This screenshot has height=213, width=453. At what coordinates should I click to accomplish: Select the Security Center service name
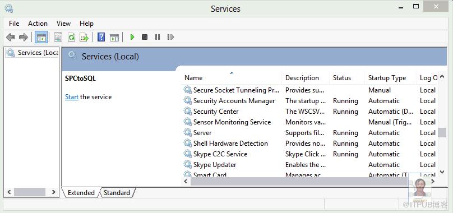pyautogui.click(x=216, y=112)
